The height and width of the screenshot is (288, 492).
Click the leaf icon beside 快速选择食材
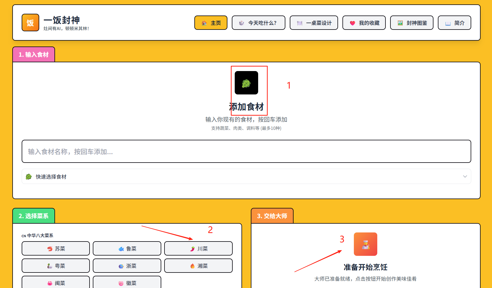pos(29,177)
